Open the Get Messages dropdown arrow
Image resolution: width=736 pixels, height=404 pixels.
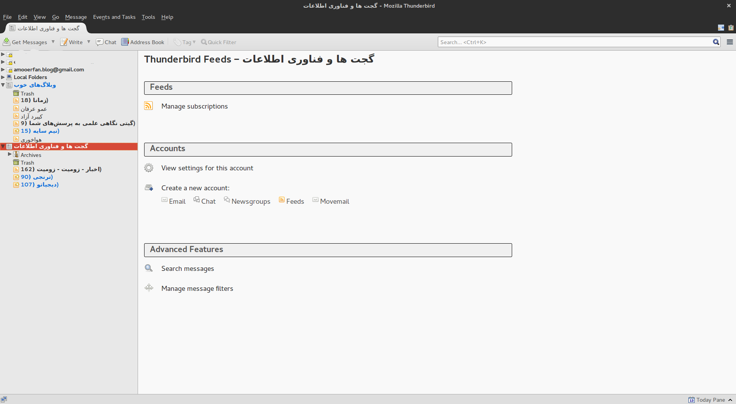click(x=53, y=42)
